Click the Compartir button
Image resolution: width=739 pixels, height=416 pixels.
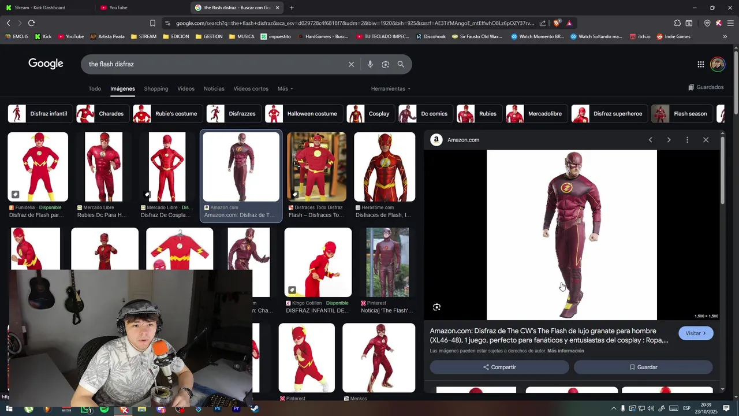click(499, 367)
